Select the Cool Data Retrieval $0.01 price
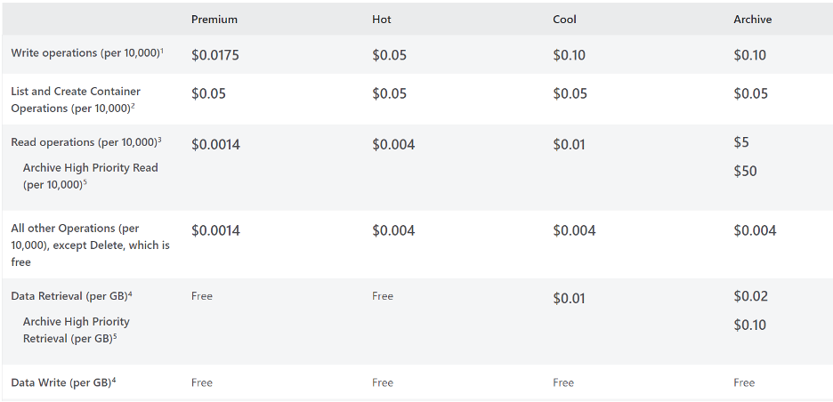This screenshot has width=833, height=402. [x=569, y=298]
